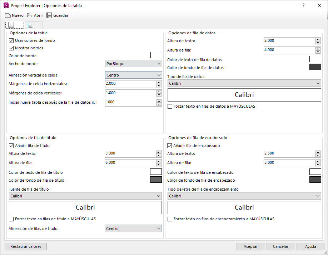Expand Alineación vertical de celda dropdown
328x255 pixels.
(134, 75)
